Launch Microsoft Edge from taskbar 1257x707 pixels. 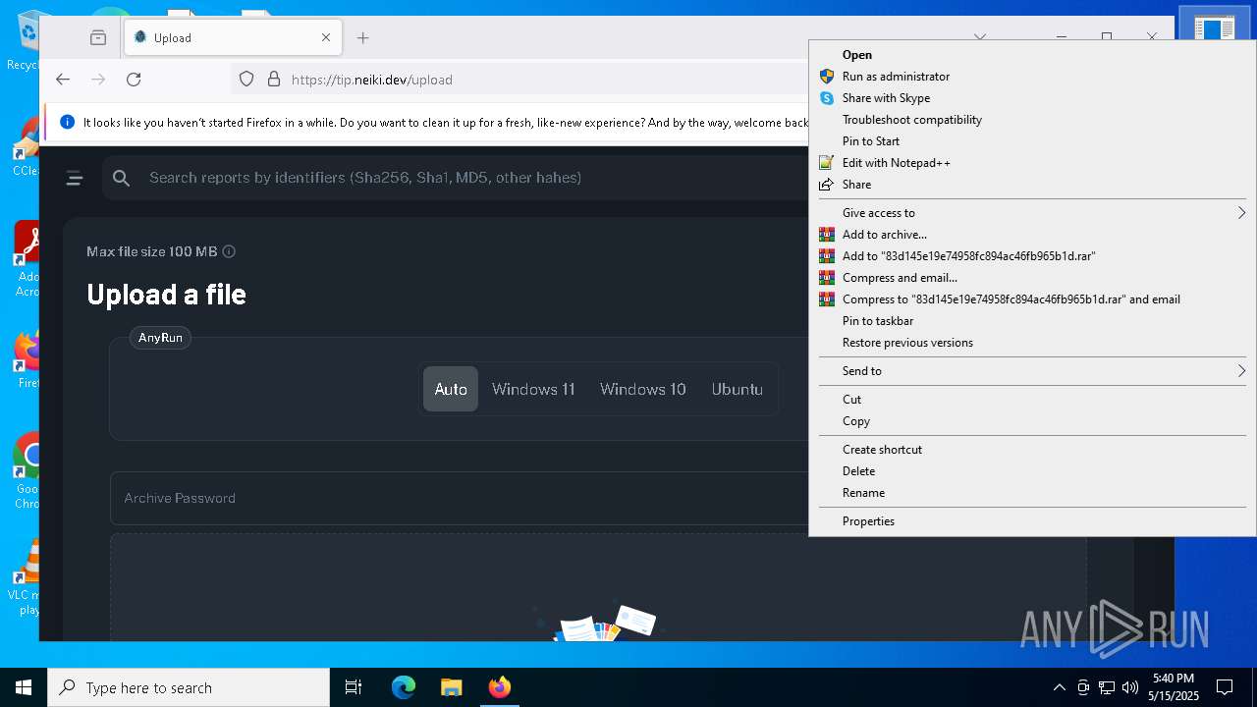point(404,687)
